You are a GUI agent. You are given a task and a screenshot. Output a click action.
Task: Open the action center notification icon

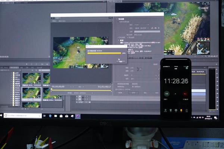click(215, 118)
